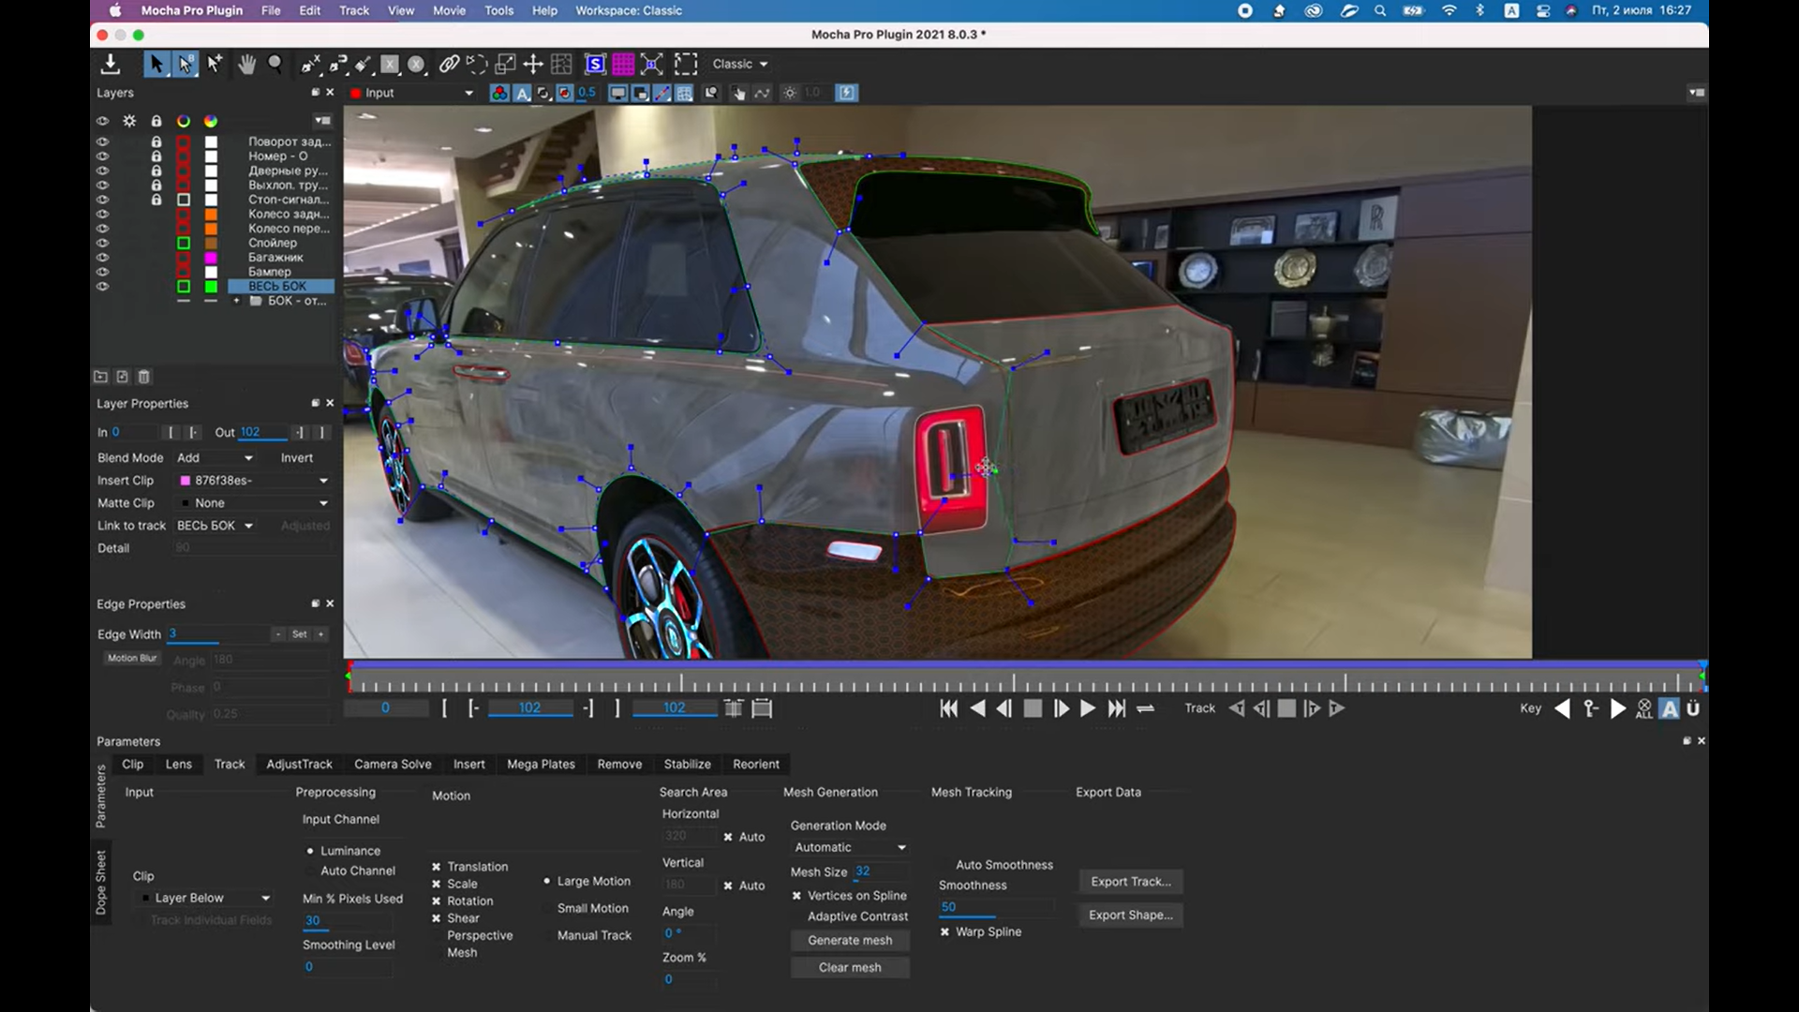Switch to the Mega Plates tab
The height and width of the screenshot is (1012, 1799).
point(541,764)
